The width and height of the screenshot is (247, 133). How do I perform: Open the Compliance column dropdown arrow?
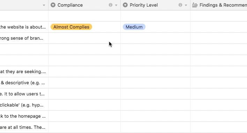click(116, 5)
